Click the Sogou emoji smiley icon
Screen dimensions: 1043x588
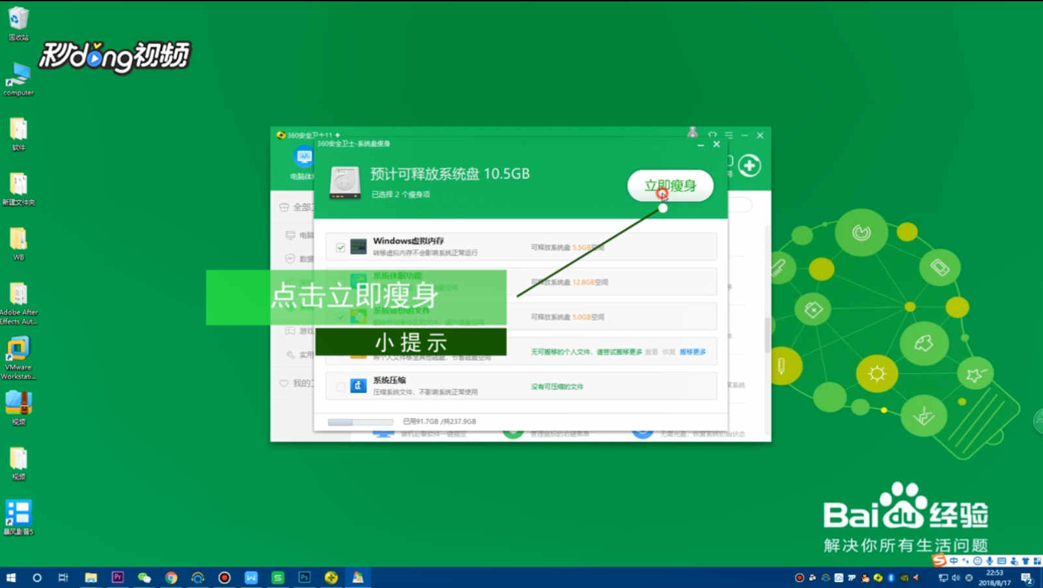click(977, 561)
